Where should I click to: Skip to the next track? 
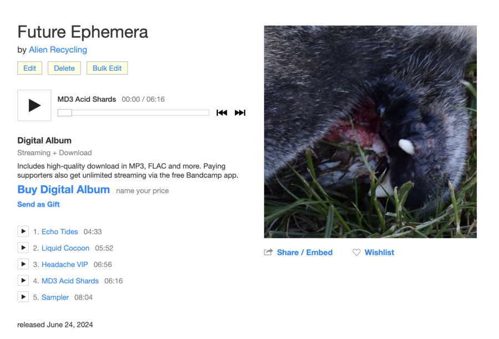(x=240, y=112)
